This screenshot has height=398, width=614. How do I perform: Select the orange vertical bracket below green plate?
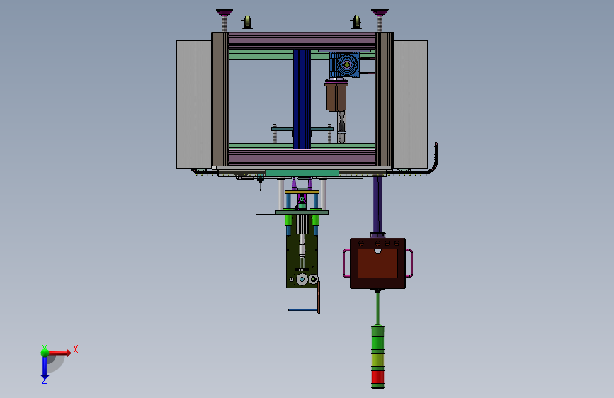tap(319, 297)
